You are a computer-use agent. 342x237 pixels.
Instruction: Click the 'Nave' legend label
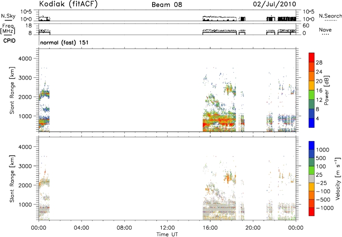[x=325, y=30]
